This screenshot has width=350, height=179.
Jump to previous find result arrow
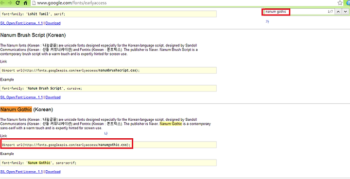[x=338, y=12]
